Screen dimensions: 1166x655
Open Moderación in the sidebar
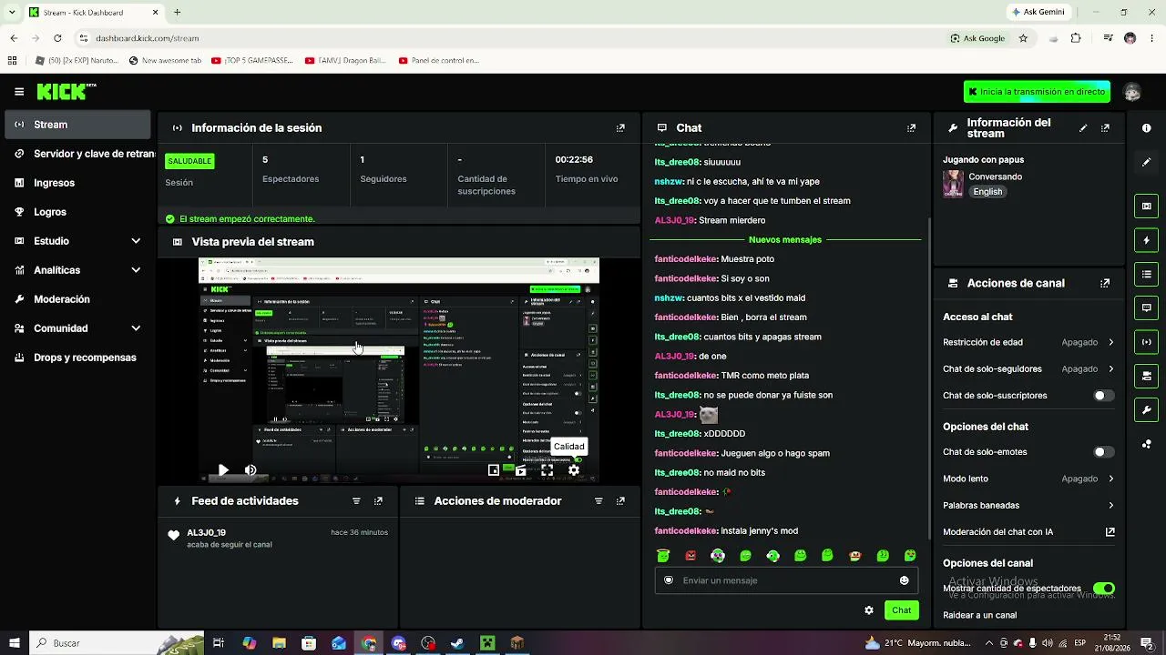click(77, 299)
